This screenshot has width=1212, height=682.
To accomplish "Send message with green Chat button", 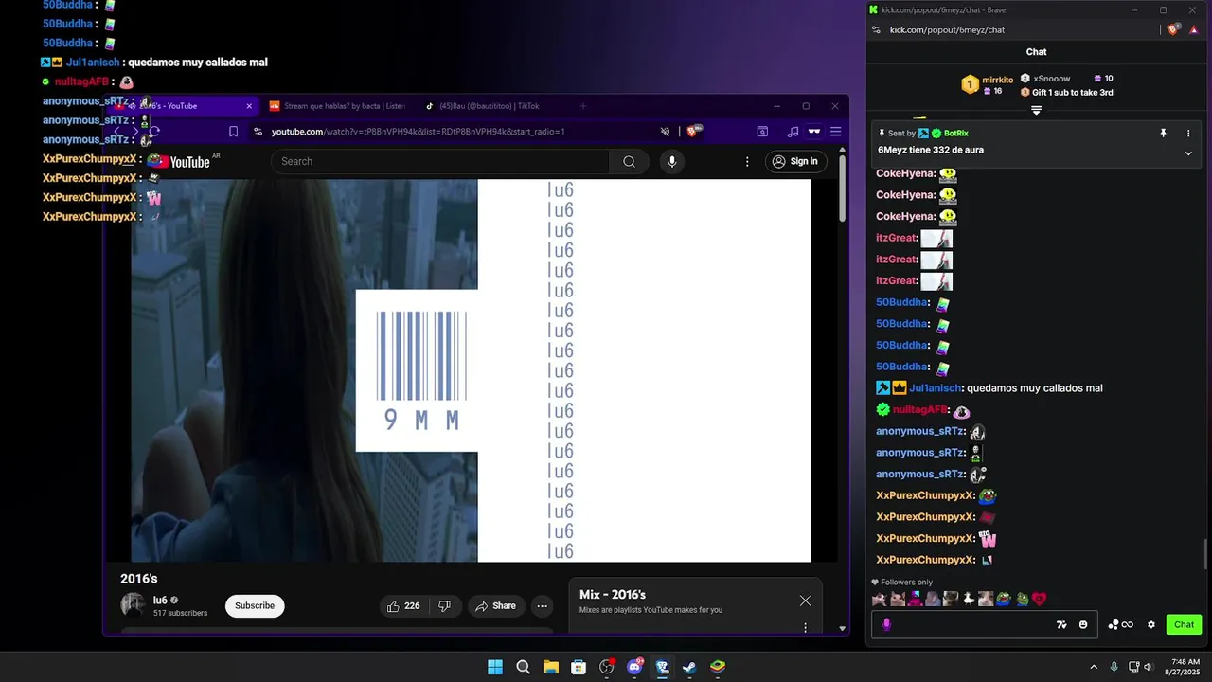I will [1184, 624].
